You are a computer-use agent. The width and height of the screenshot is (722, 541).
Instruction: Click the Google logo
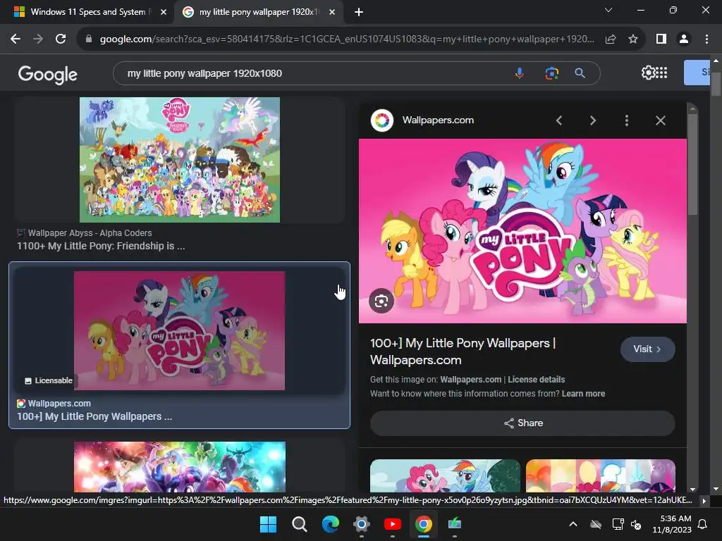point(47,74)
